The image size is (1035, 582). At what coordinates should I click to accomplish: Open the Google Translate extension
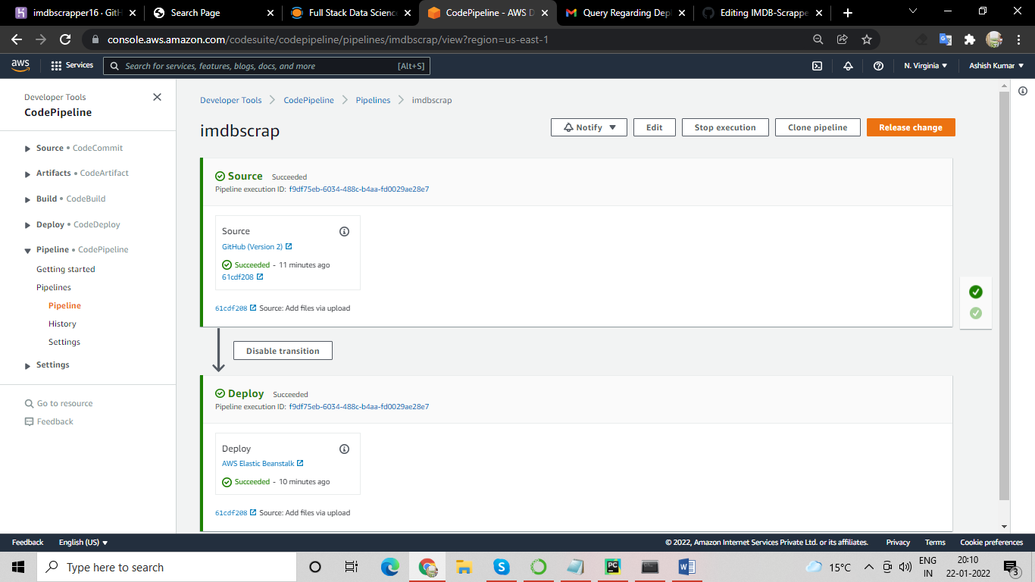[x=945, y=39]
